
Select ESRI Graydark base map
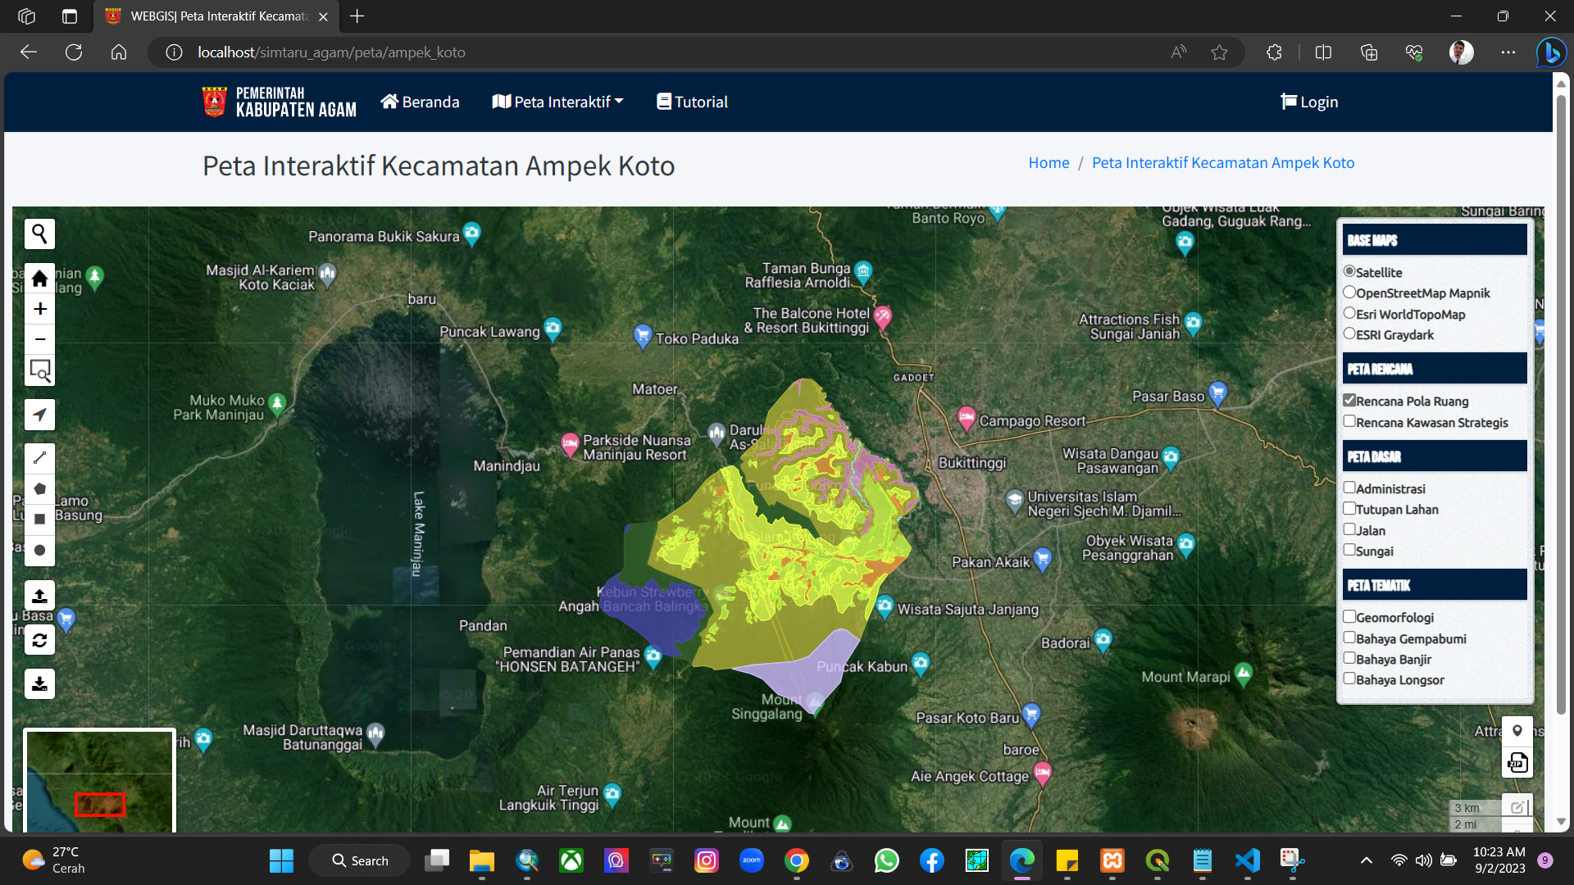pyautogui.click(x=1349, y=334)
